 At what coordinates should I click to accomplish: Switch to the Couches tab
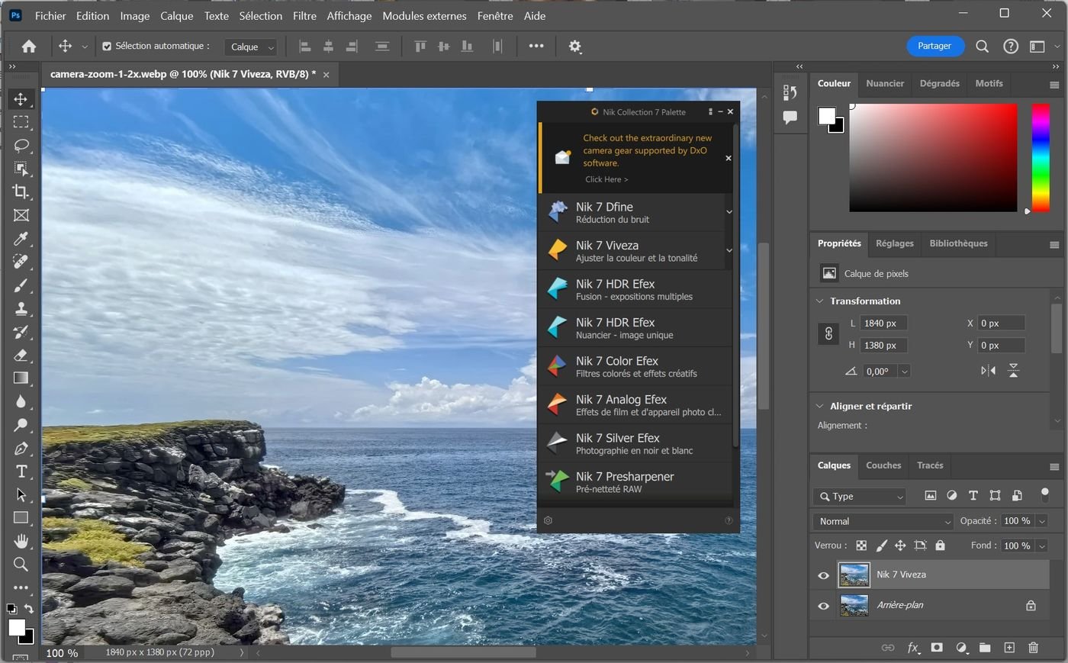883,465
